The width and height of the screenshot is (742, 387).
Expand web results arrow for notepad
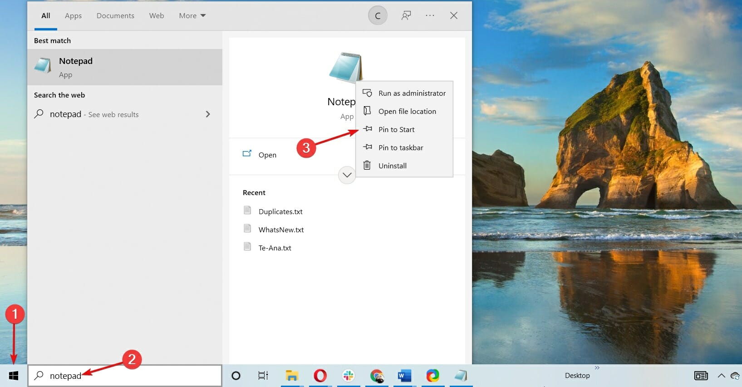tap(208, 114)
